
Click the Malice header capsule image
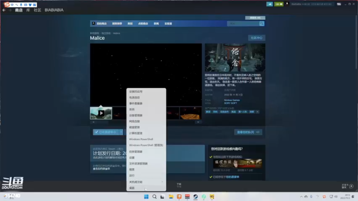click(x=235, y=58)
